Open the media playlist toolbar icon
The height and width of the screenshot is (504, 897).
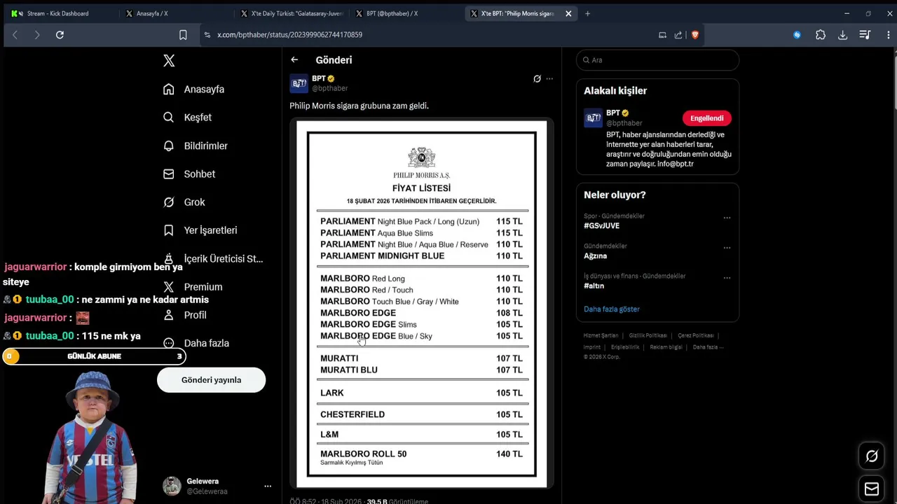tap(865, 35)
